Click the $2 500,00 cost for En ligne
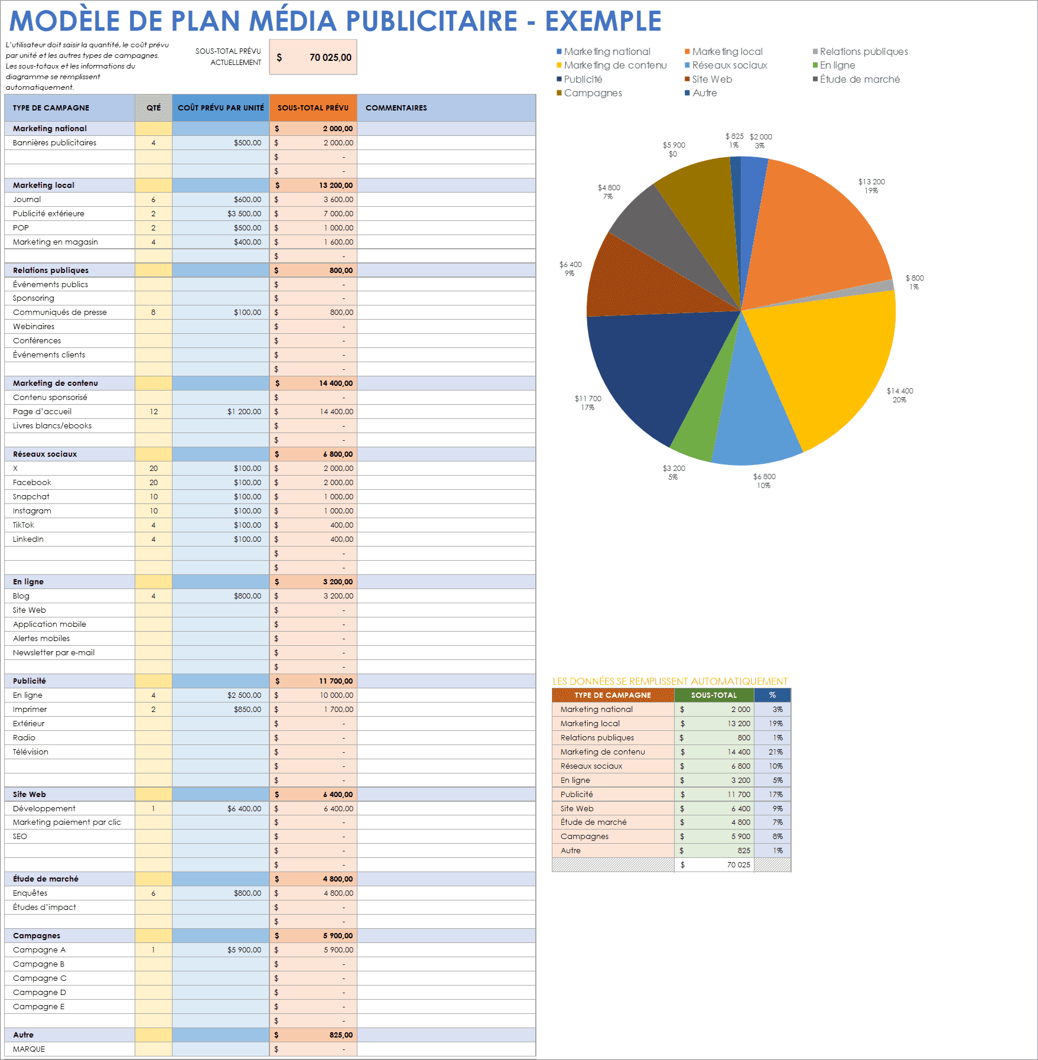Image resolution: width=1038 pixels, height=1060 pixels. [x=221, y=695]
